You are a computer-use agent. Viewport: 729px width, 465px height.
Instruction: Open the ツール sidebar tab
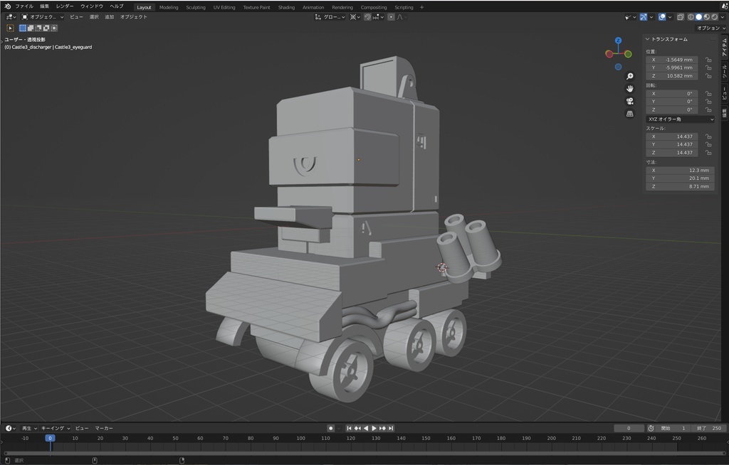pos(724,71)
